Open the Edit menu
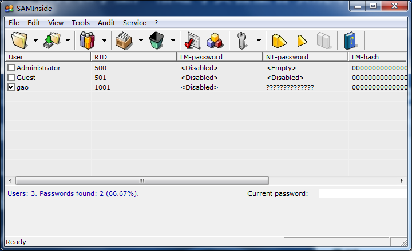412x251 pixels. pyautogui.click(x=34, y=23)
